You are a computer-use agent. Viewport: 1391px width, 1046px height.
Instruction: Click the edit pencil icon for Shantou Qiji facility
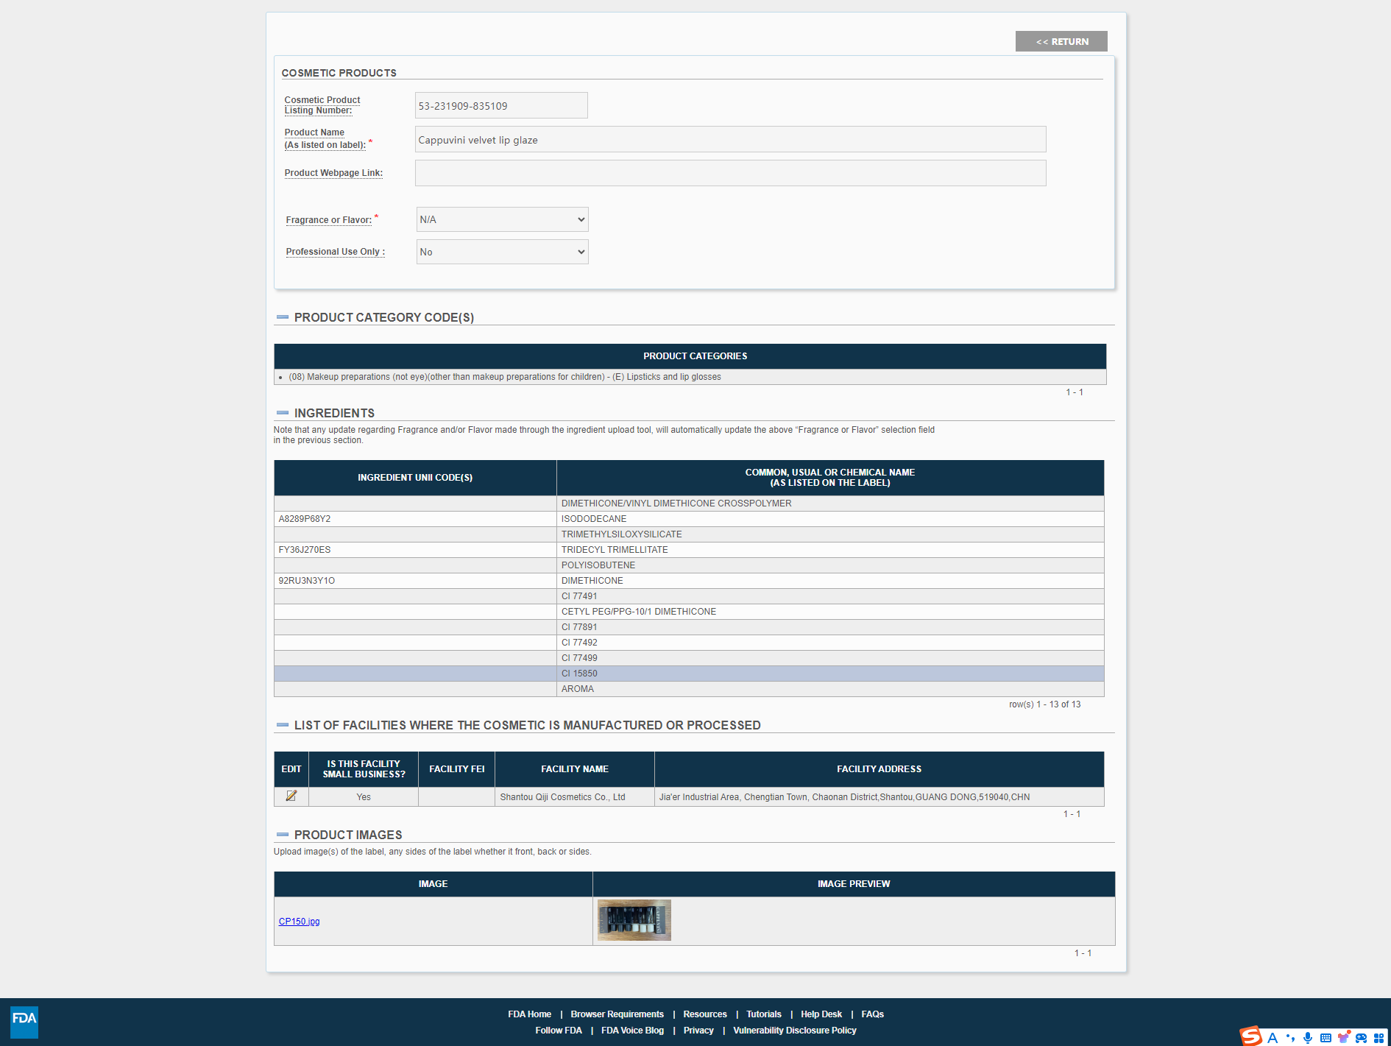[291, 796]
